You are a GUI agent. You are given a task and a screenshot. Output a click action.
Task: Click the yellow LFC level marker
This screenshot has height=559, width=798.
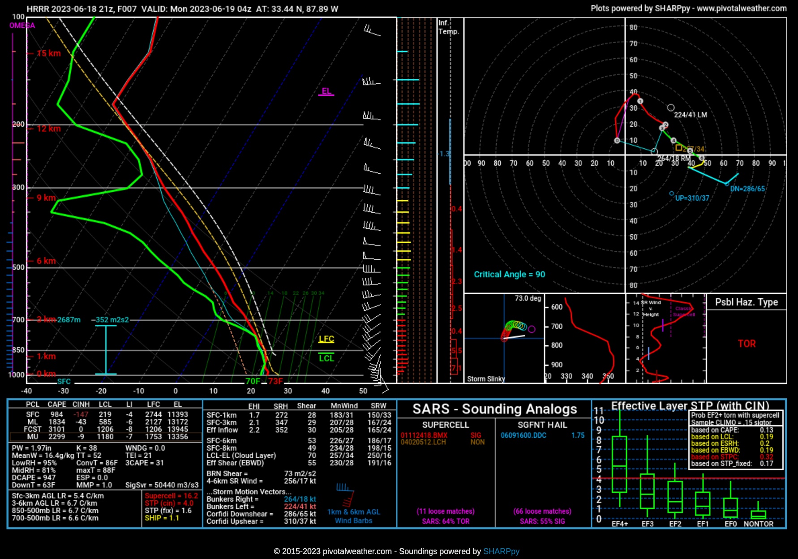pos(326,340)
